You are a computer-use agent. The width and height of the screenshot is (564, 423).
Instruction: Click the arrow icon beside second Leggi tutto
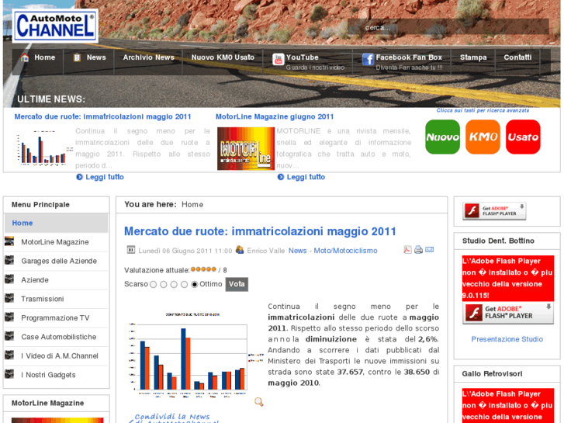(x=281, y=177)
